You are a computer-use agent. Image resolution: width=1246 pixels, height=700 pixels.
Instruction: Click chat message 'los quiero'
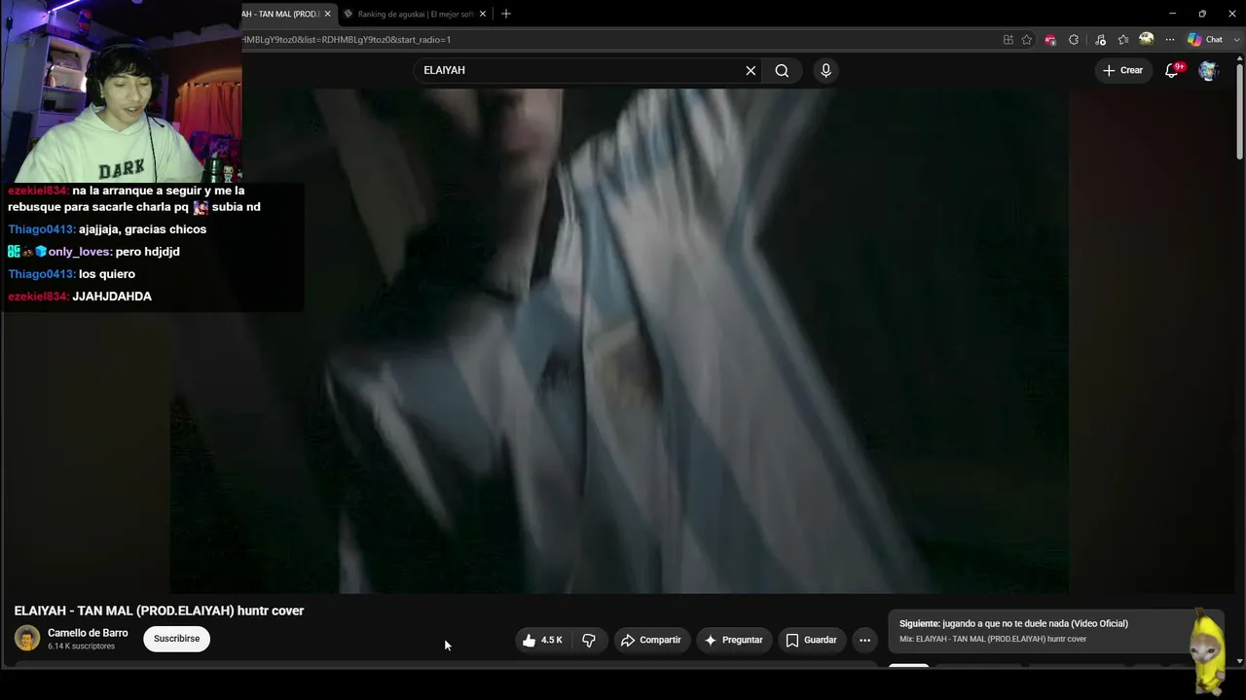[x=107, y=274]
